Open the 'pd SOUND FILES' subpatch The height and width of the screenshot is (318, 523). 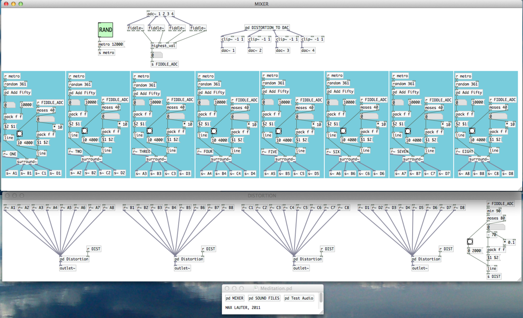pos(264,298)
